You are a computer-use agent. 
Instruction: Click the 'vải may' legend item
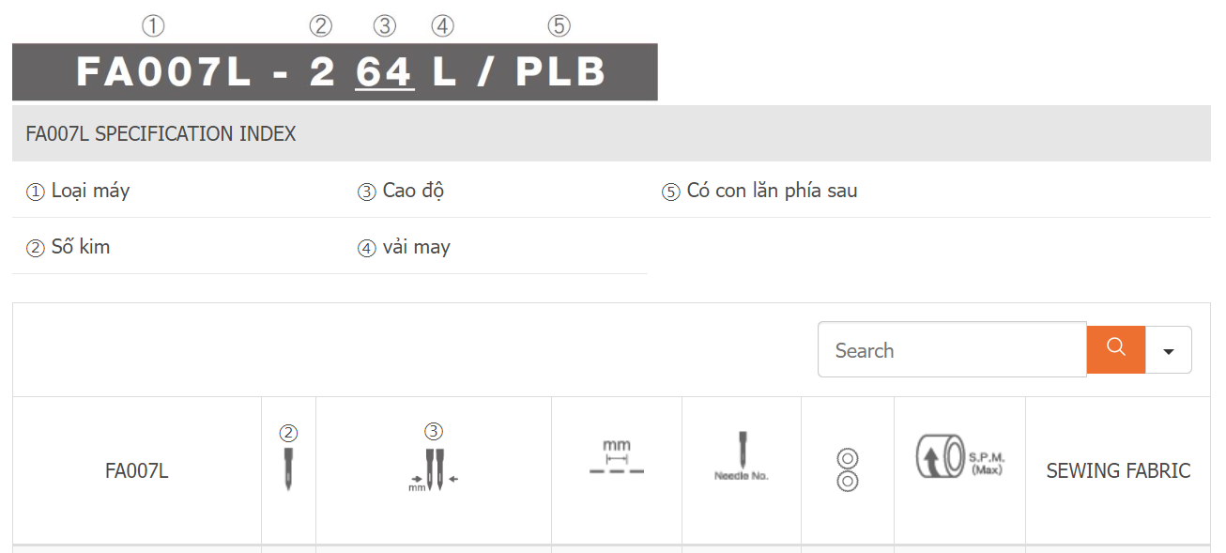tap(416, 247)
